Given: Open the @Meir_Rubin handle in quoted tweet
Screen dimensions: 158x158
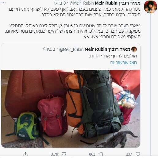Looking at the screenshot, I should [71, 50].
